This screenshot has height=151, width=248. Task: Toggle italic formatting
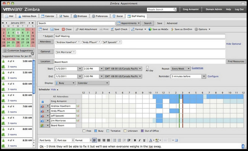[139, 140]
